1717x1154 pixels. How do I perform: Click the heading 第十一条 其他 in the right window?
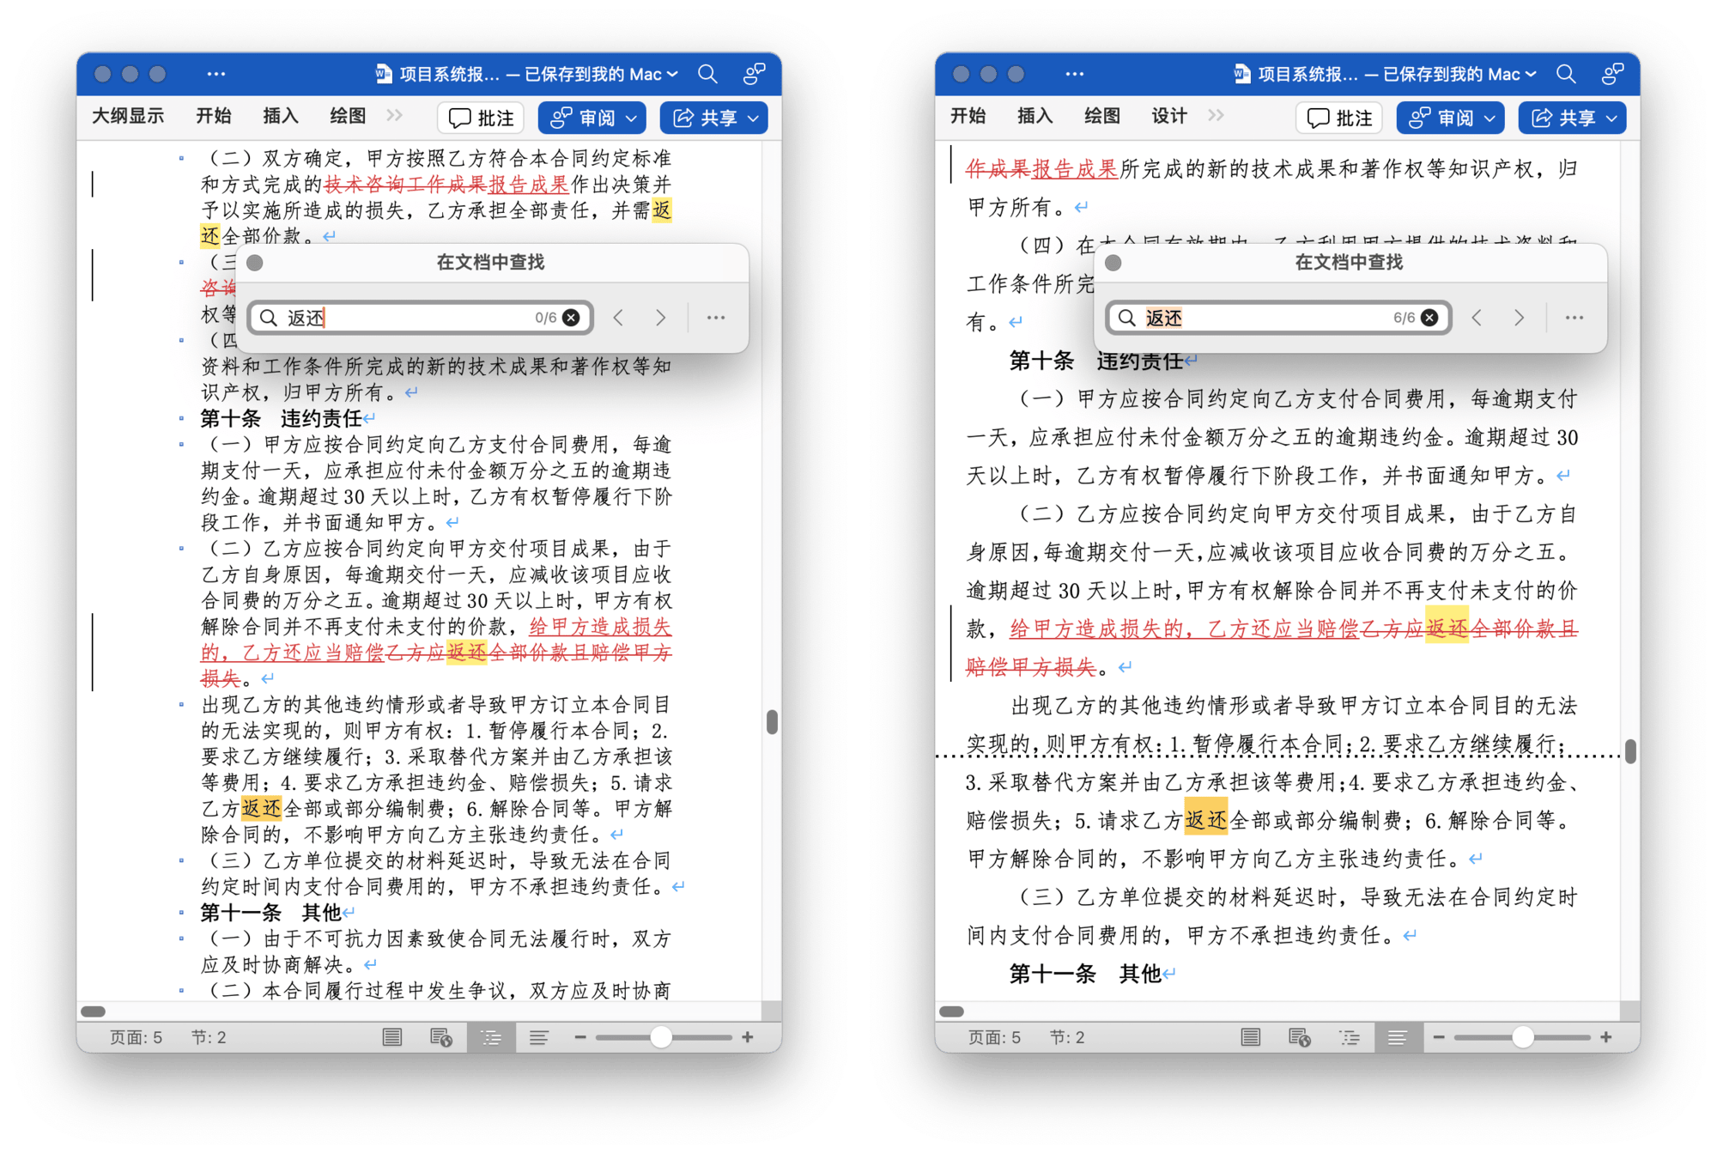[1085, 973]
